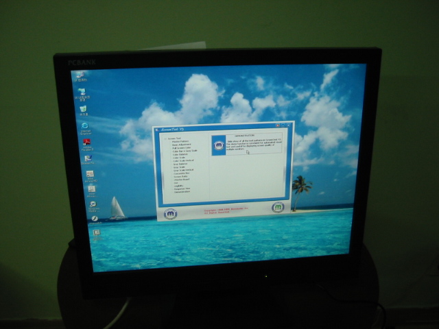Open the ScreenTest desktop shortcut icon
This screenshot has width=439, height=329.
click(88, 158)
